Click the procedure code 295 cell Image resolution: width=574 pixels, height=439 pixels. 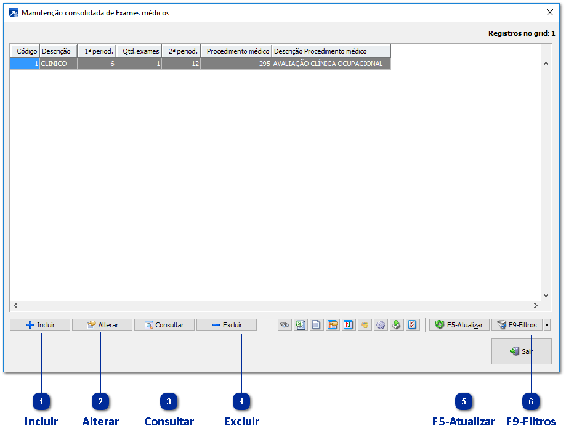[236, 64]
